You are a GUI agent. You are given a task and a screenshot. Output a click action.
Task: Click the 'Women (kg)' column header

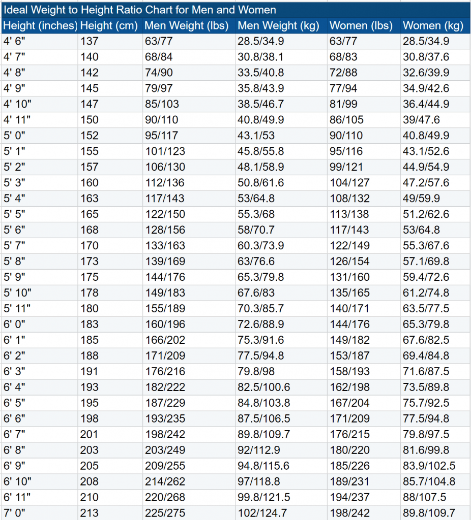[x=435, y=25]
